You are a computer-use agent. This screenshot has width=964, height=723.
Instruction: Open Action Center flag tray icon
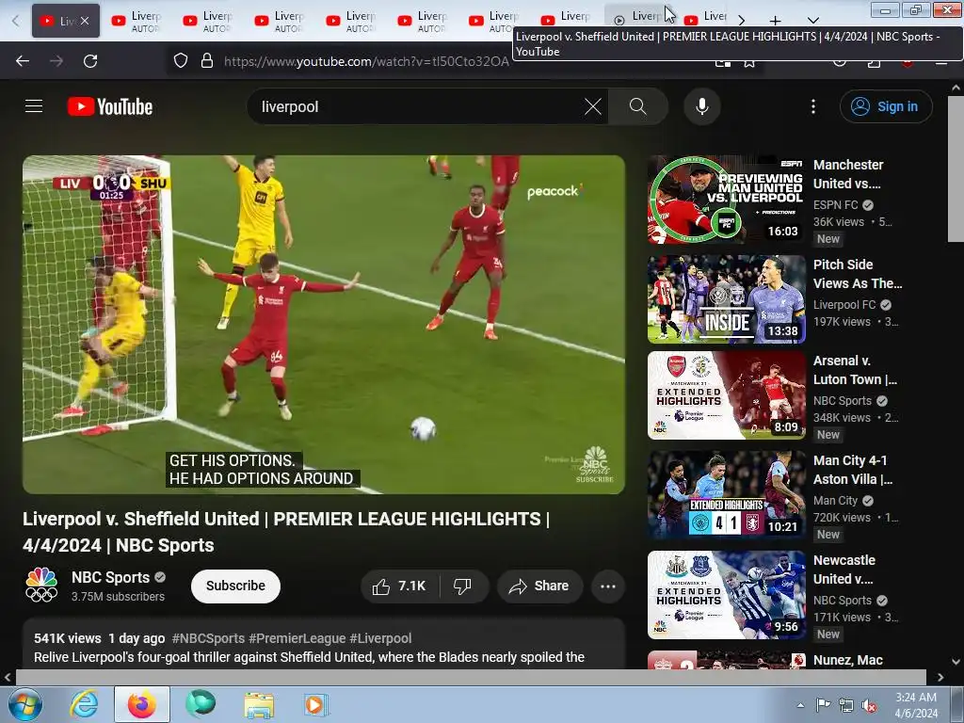click(x=823, y=705)
